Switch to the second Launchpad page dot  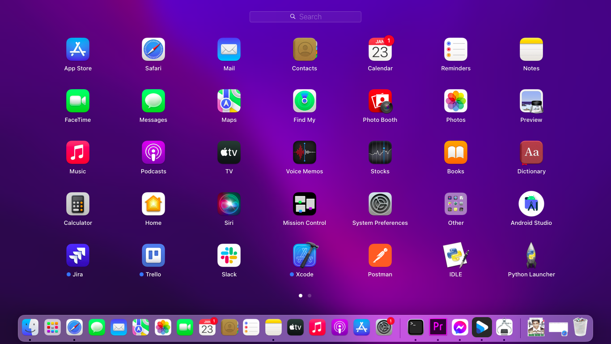tap(310, 296)
